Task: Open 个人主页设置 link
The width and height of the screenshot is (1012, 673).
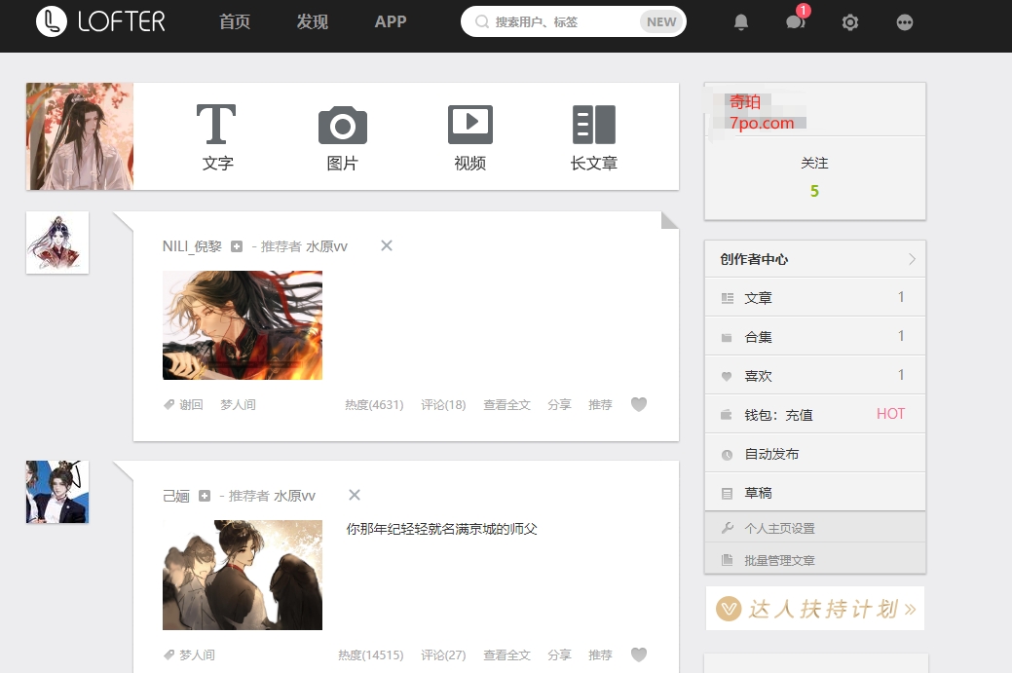Action: click(x=779, y=528)
